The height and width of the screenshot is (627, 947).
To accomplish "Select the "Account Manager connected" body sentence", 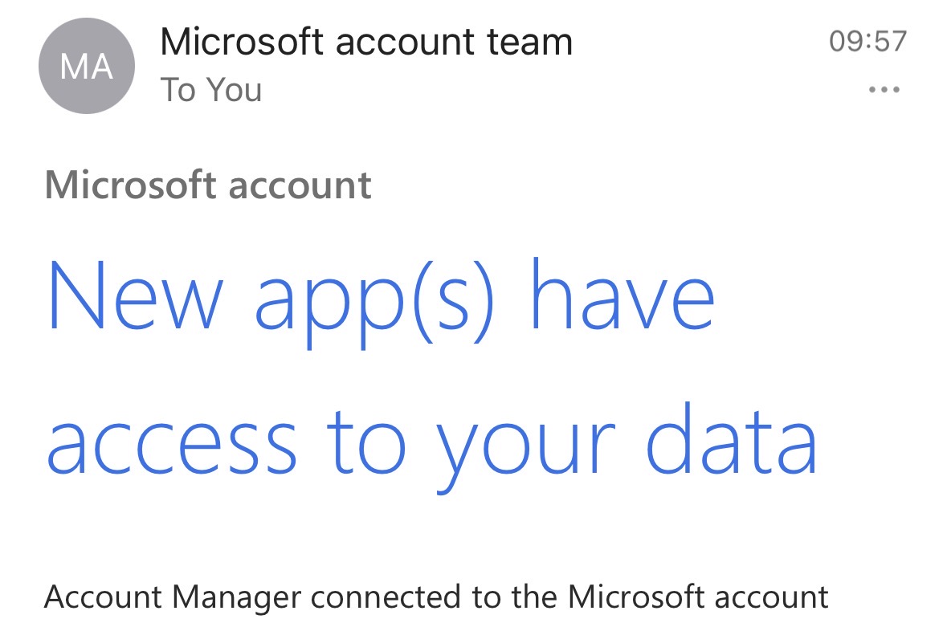I will click(436, 597).
